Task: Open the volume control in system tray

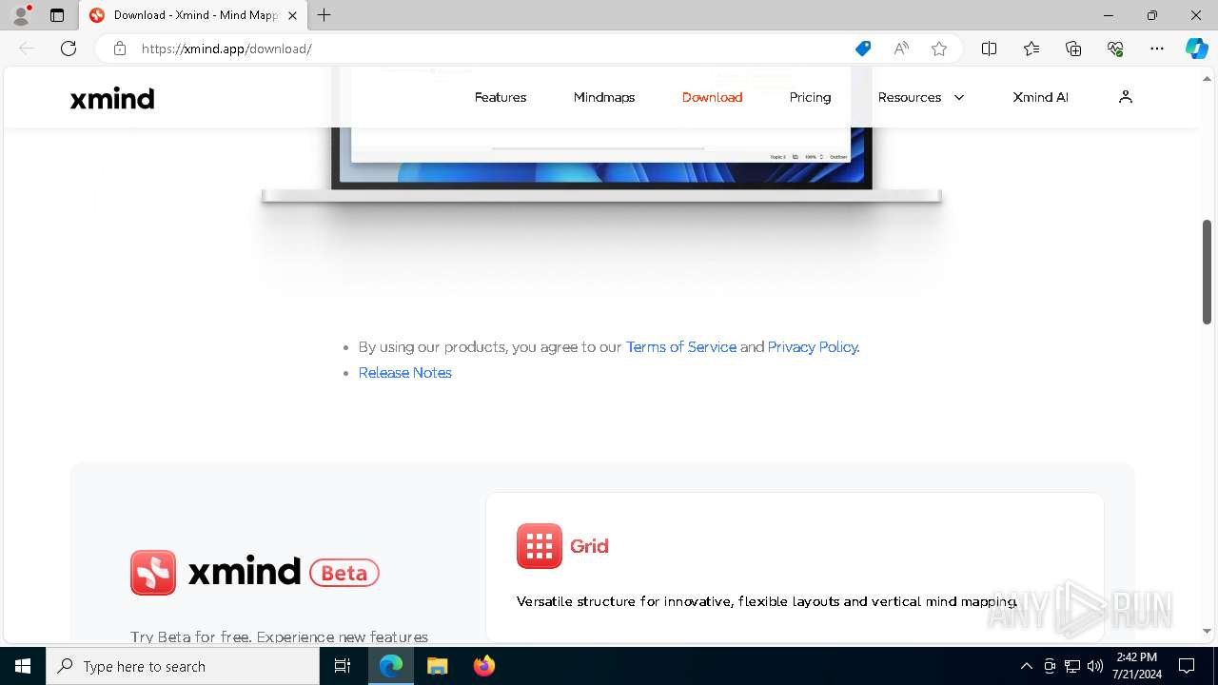Action: coord(1095,666)
